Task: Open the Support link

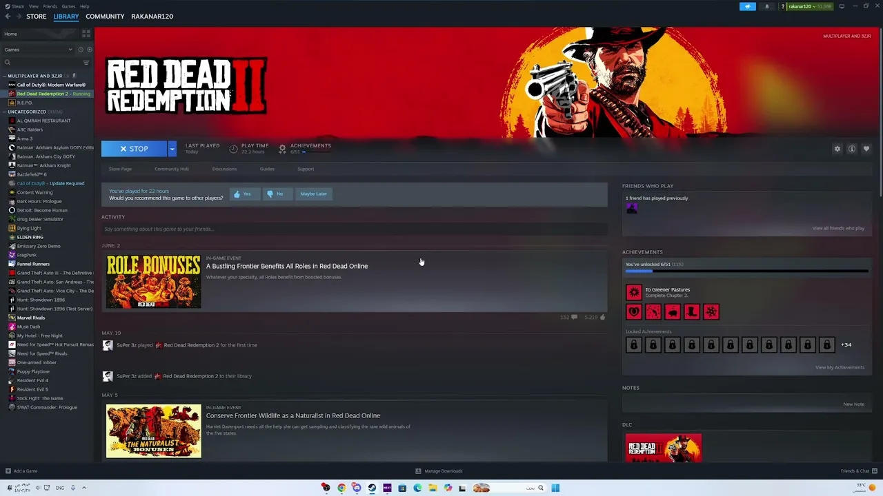Action: [306, 169]
